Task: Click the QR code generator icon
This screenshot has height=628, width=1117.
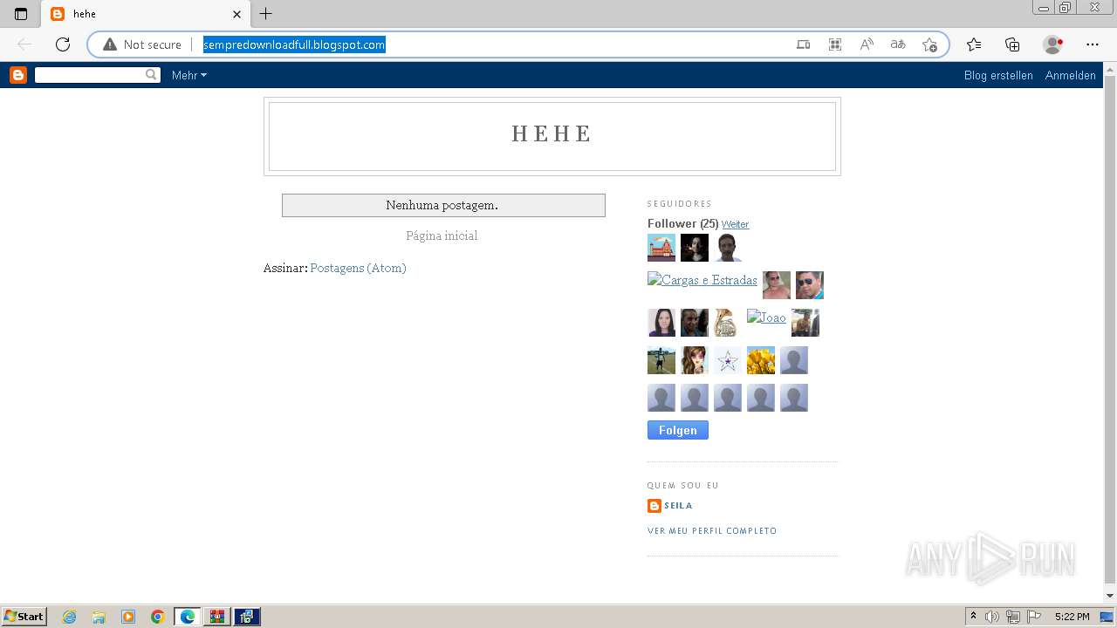Action: coord(835,44)
